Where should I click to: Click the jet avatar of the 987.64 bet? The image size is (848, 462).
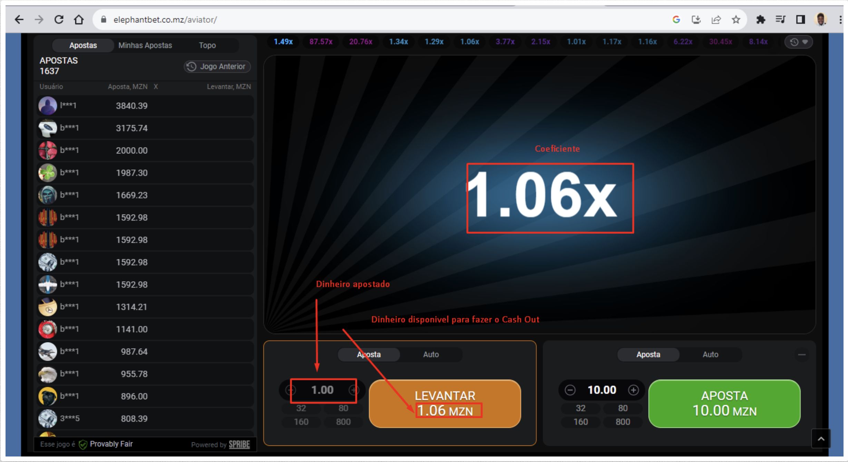click(48, 352)
